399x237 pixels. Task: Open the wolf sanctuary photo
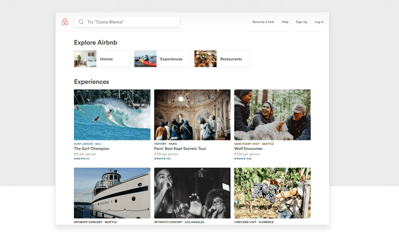[272, 114]
